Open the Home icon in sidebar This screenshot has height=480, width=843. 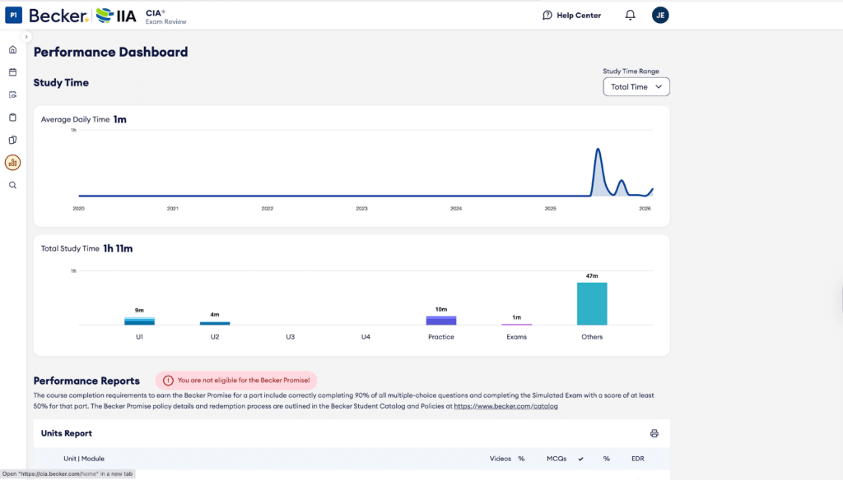click(x=12, y=49)
